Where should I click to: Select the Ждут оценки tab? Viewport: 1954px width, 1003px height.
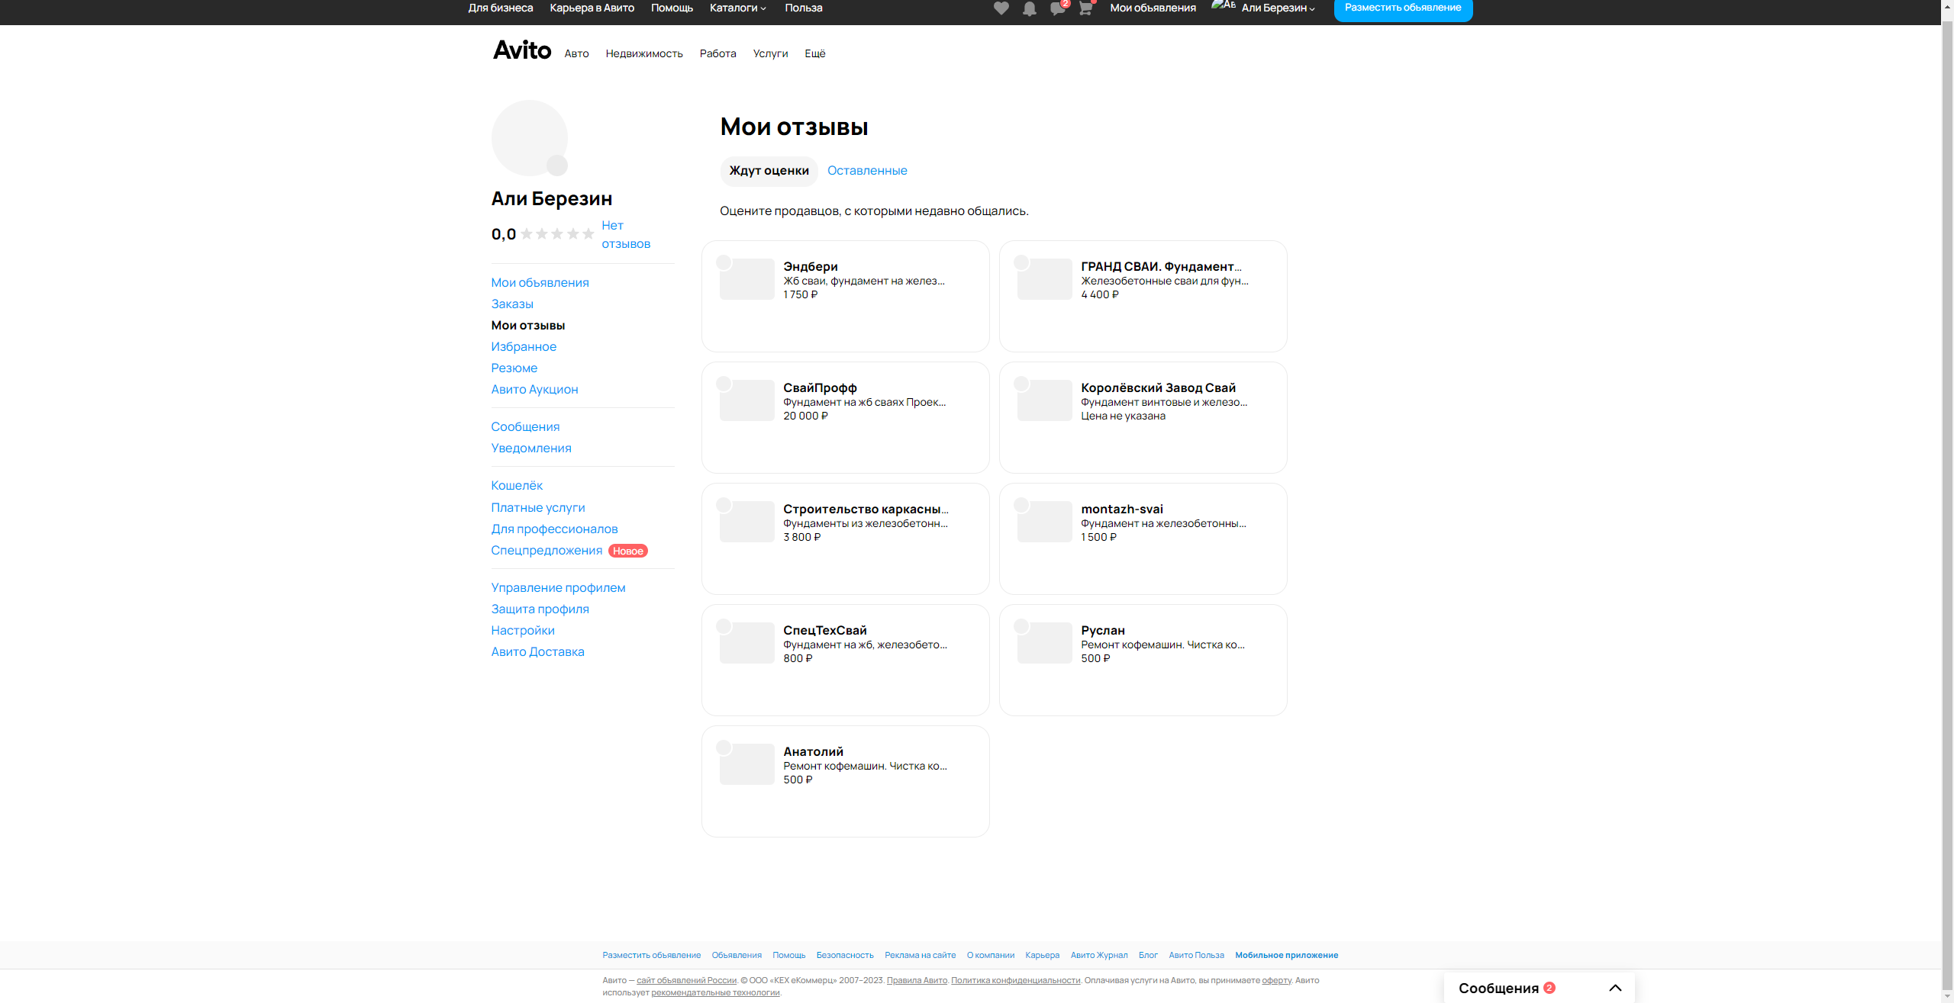769,171
